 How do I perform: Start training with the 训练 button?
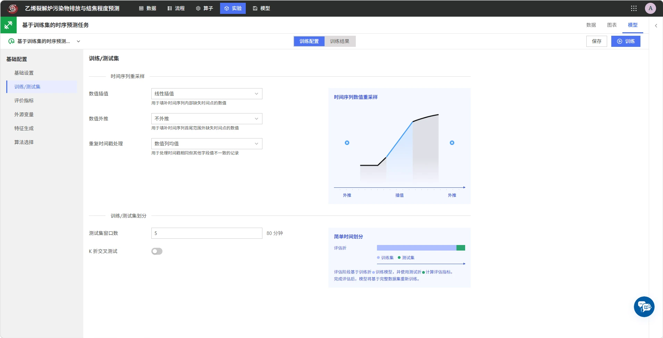pyautogui.click(x=626, y=41)
